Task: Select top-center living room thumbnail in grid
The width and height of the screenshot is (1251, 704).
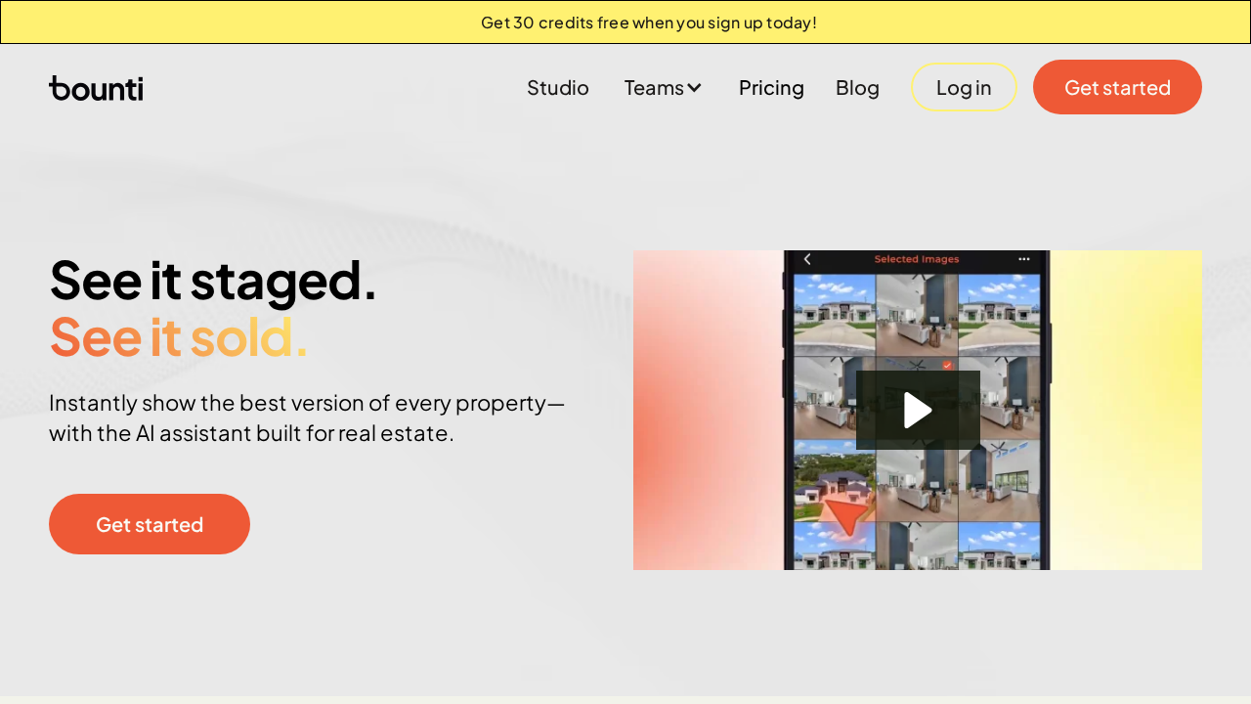Action: pos(916,313)
